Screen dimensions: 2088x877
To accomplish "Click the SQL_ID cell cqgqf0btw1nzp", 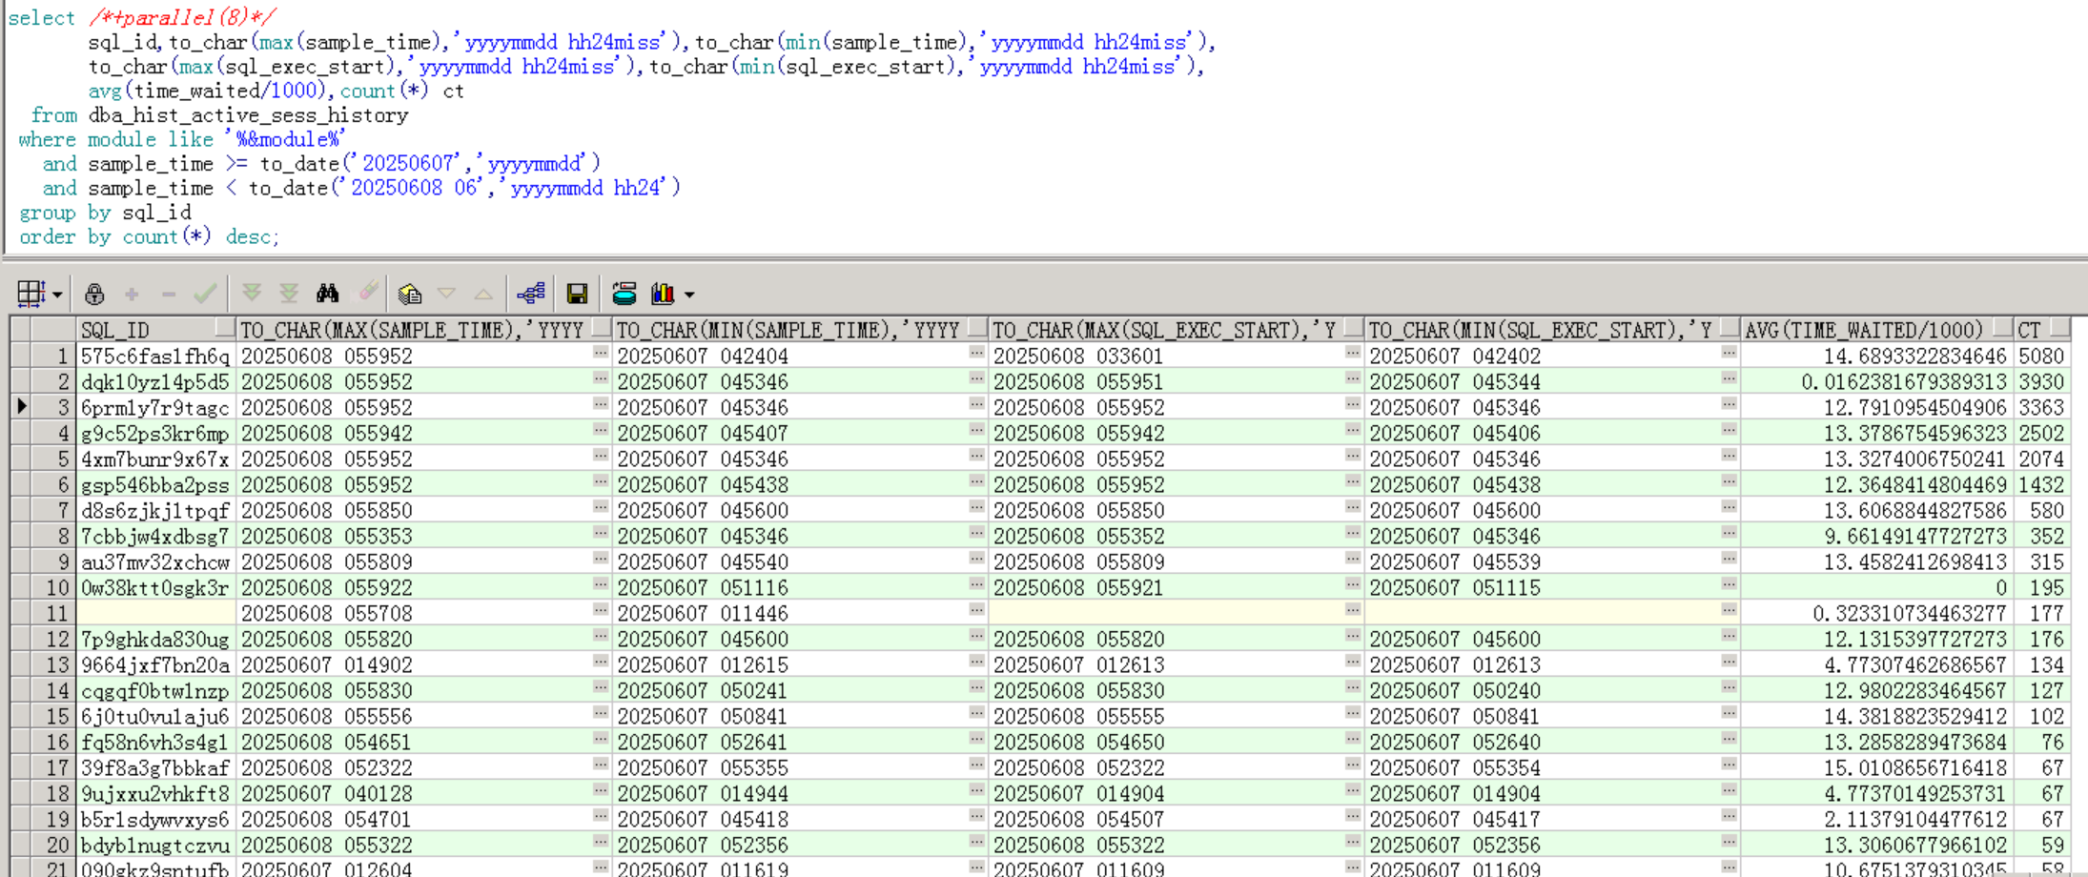I will [x=155, y=691].
